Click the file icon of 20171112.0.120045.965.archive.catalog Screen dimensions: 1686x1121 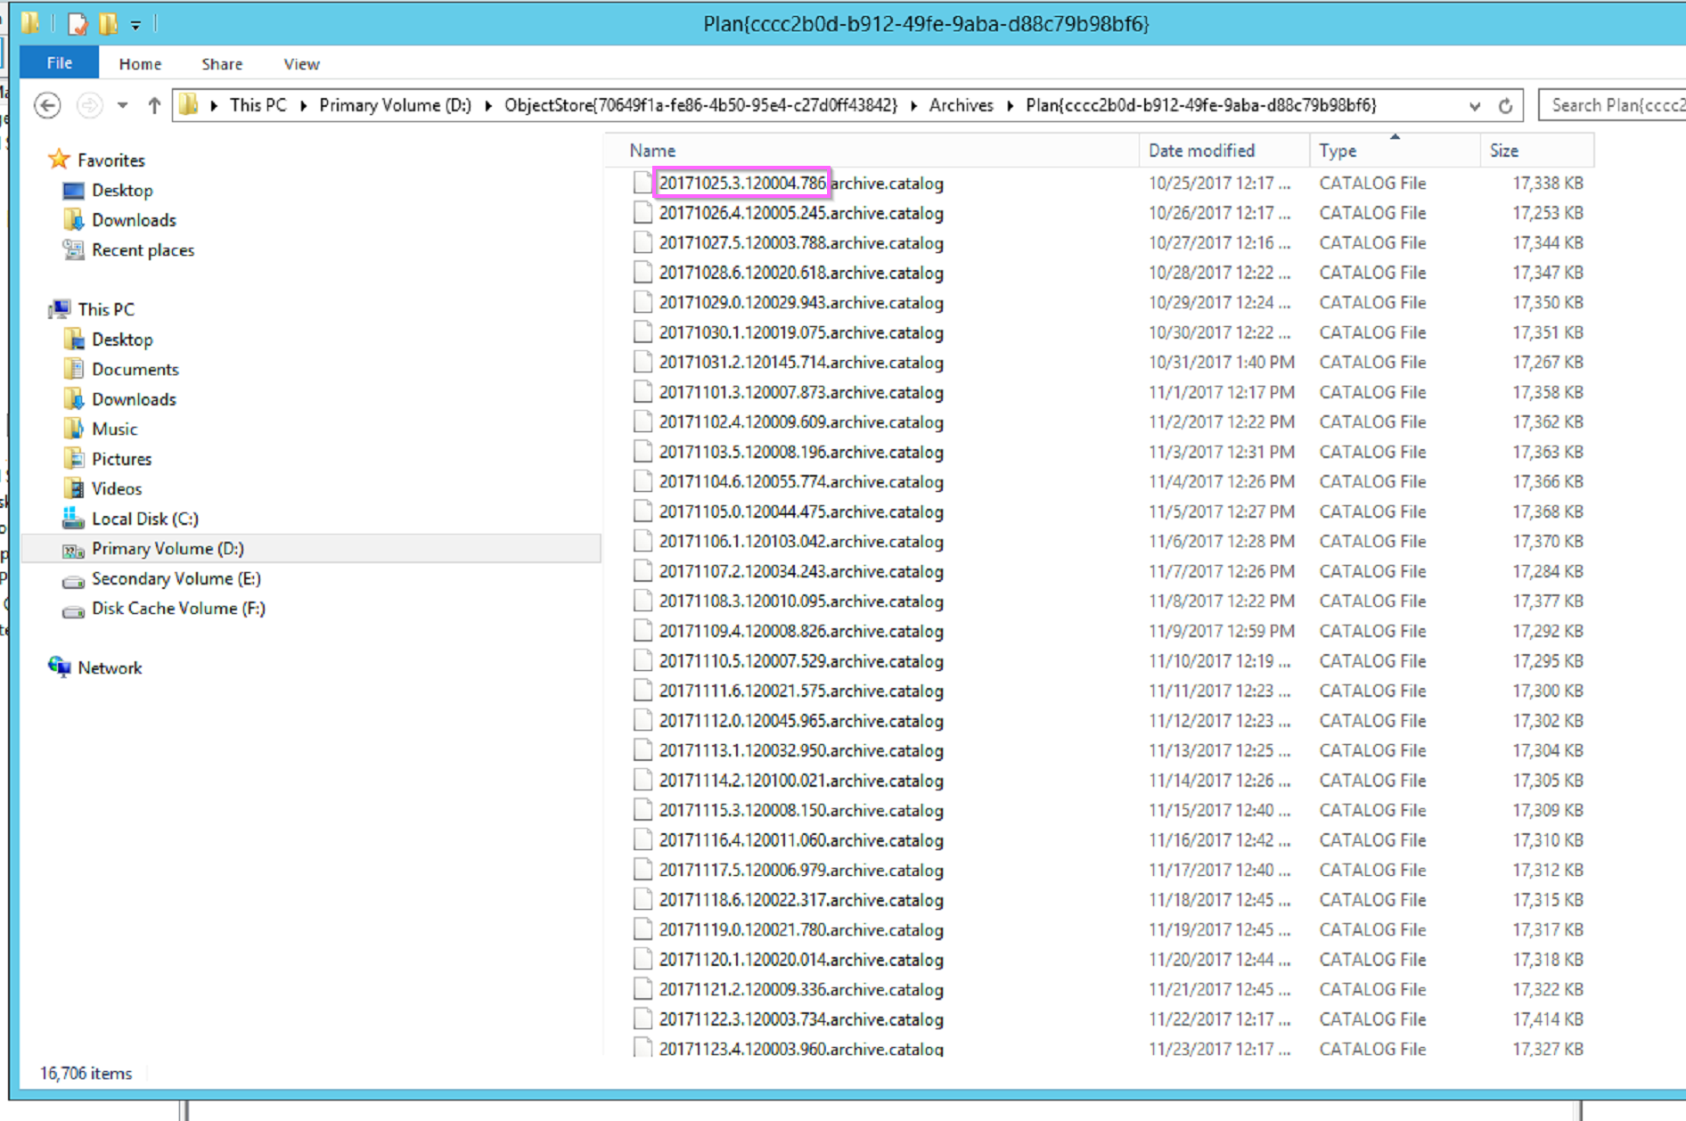pos(642,721)
